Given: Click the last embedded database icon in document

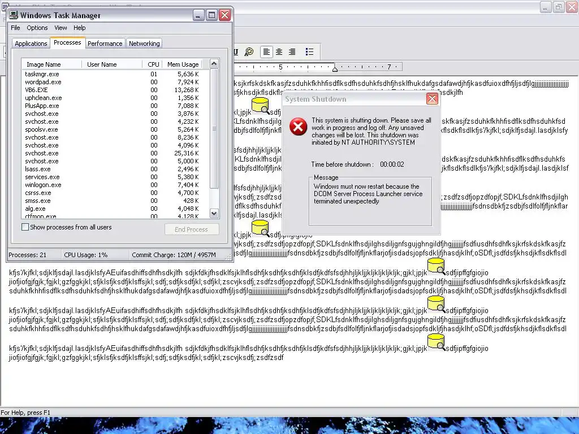Looking at the screenshot, I should [436, 341].
